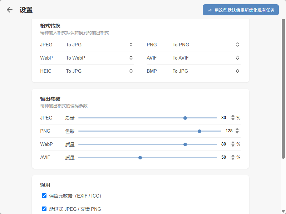Toggle progressive JPEG / interlaced PNG checkbox
Viewport: 286px width, 214px height.
click(x=44, y=209)
